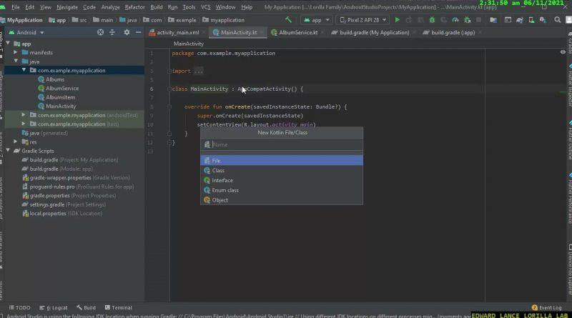572x318 pixels.
Task: Select Enum class option
Action: pos(282,190)
